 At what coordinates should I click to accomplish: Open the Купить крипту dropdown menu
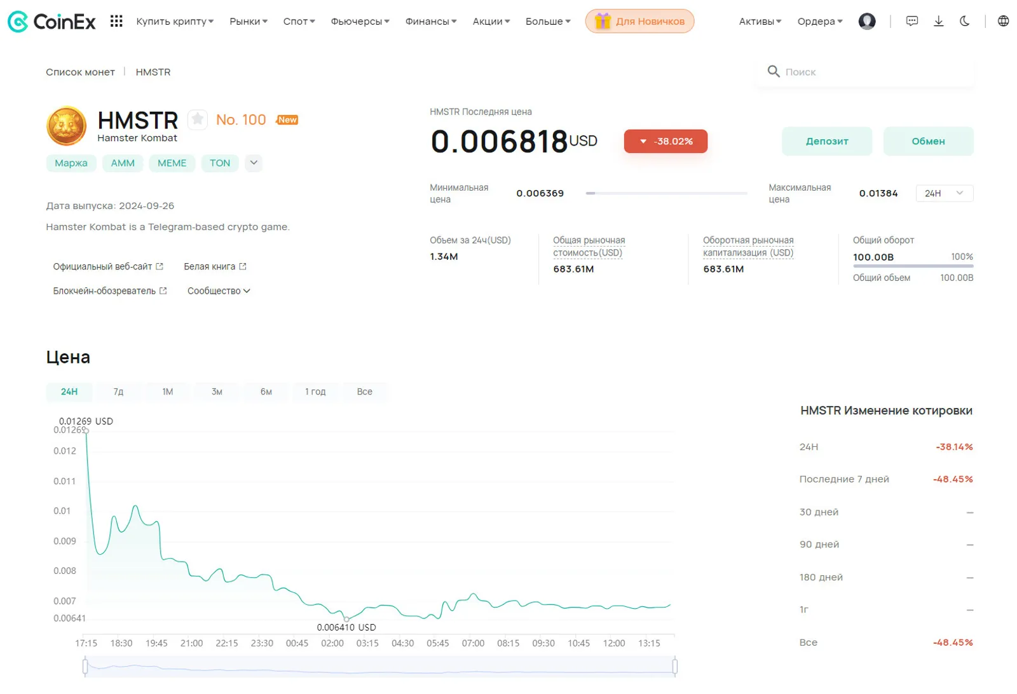[175, 22]
